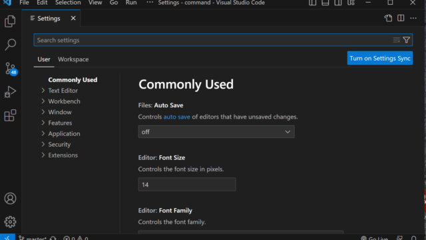
Task: Click the Editor: Font Family setting title
Action: tap(165, 211)
